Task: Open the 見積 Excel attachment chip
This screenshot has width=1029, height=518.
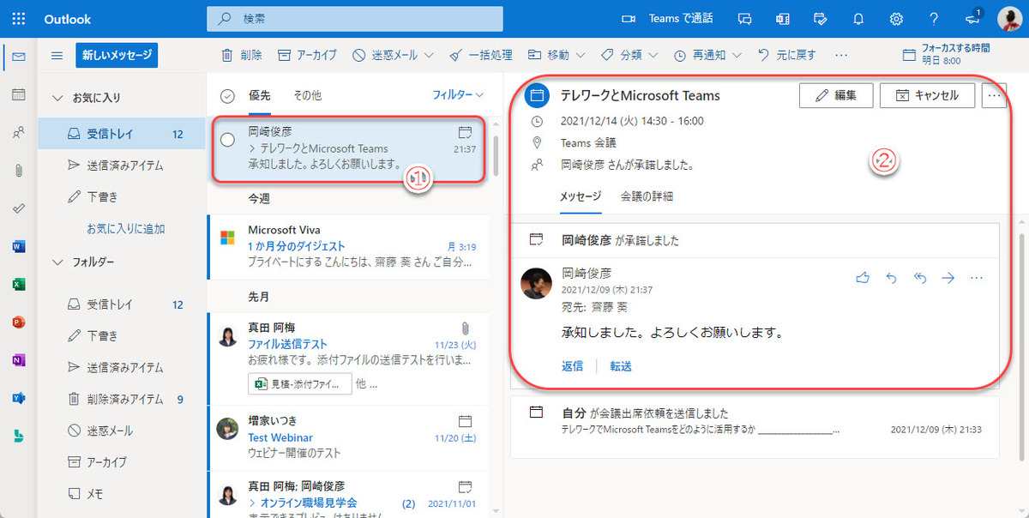Action: (x=300, y=383)
